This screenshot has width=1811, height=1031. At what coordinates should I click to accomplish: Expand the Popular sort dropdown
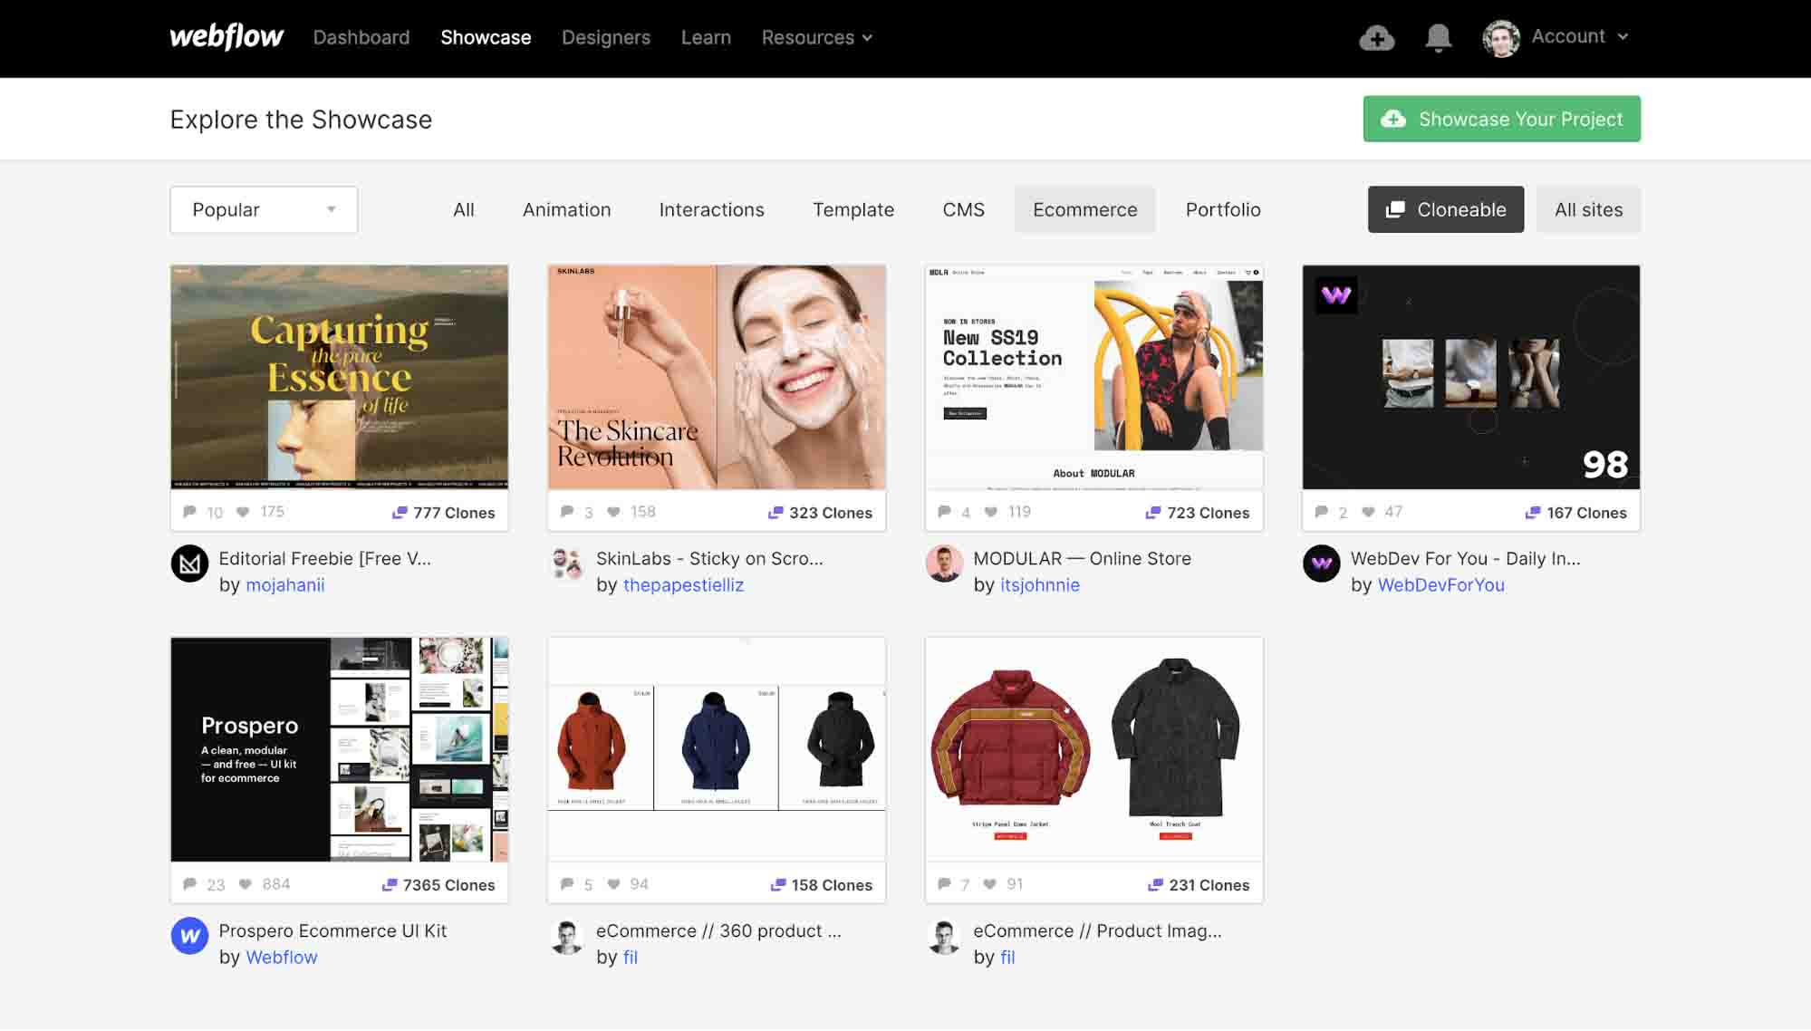point(263,207)
